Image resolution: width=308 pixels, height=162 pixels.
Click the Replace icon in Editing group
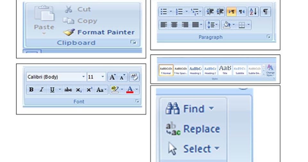coord(173,129)
